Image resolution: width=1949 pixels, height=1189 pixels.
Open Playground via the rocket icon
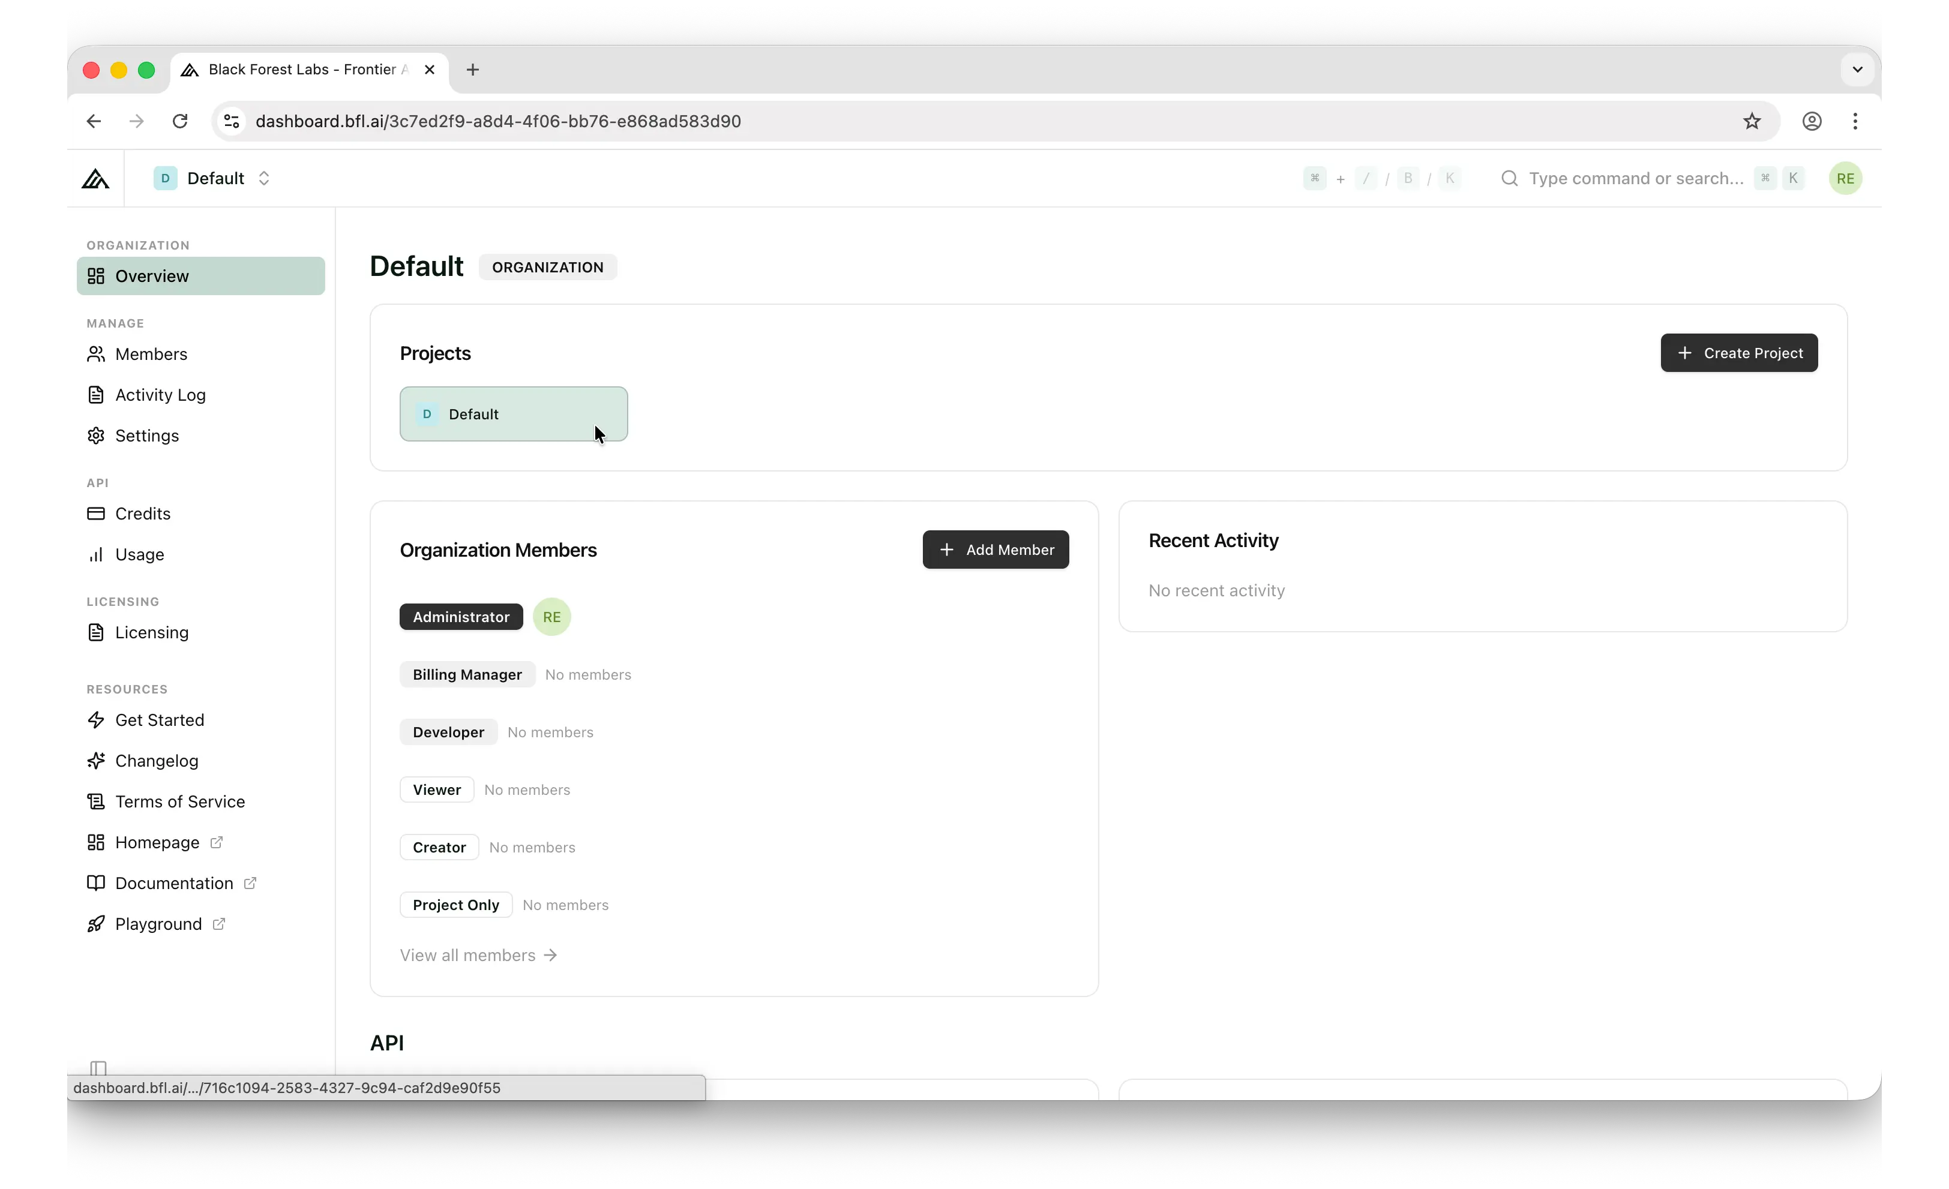[96, 923]
